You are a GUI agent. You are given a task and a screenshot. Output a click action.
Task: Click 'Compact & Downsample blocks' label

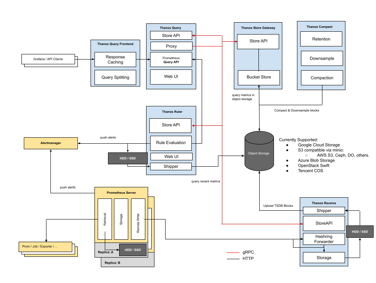tap(297, 110)
